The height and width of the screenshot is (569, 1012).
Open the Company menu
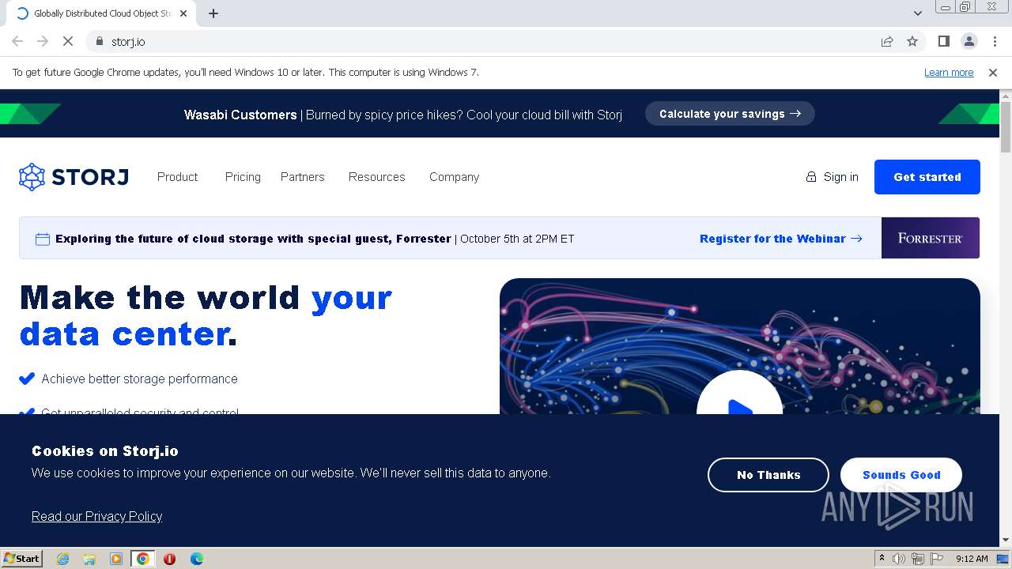tap(454, 177)
